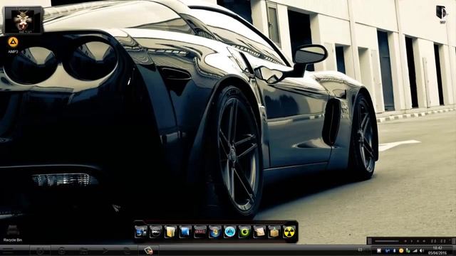
Task: Click the Bluetooth tray icon
Action: [x=394, y=250]
